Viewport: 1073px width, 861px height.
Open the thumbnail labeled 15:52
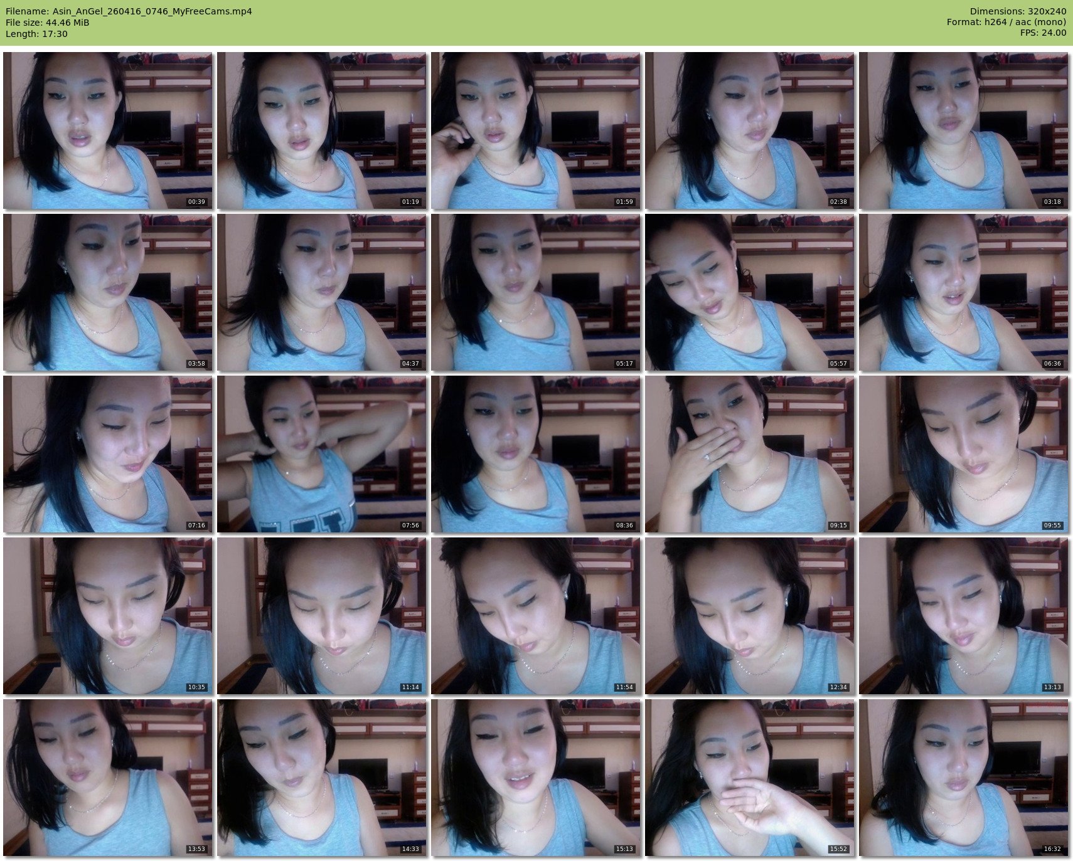[749, 778]
